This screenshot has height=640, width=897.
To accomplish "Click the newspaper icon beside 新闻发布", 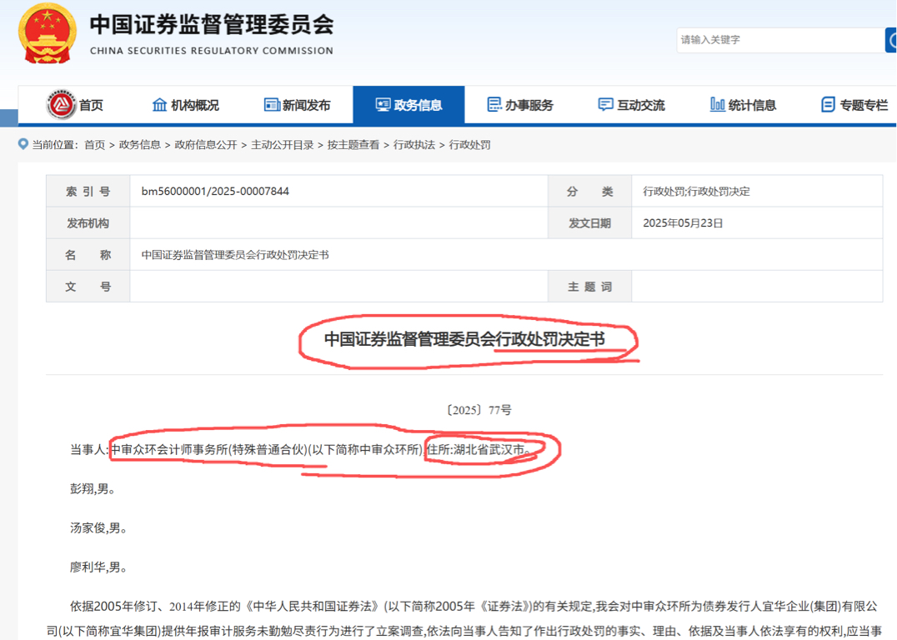I will [x=272, y=105].
